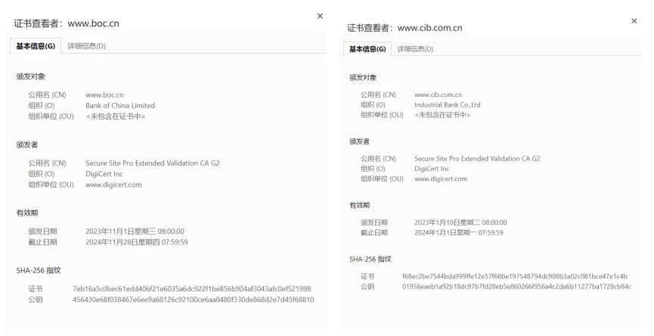Click <未包含在证书中> in boc.cn viewer
654x336 pixels.
(x=116, y=117)
